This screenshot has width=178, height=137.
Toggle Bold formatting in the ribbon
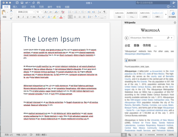point(18,17)
